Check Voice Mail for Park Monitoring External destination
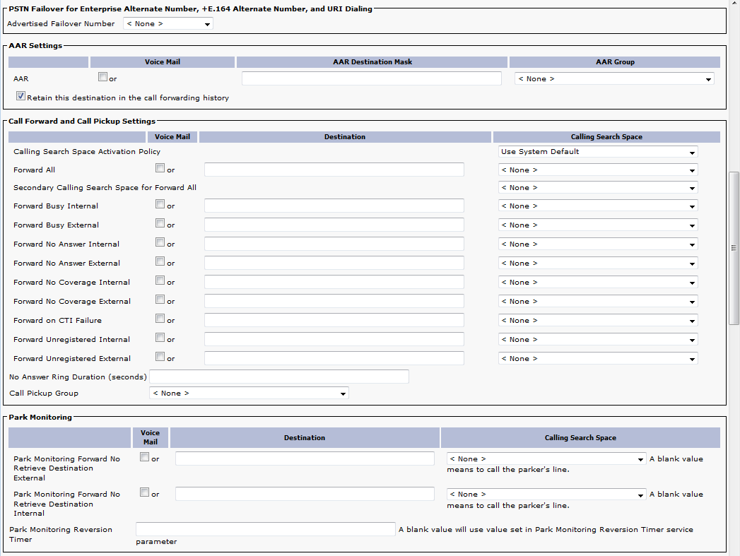Image resolution: width=740 pixels, height=556 pixels. (145, 458)
